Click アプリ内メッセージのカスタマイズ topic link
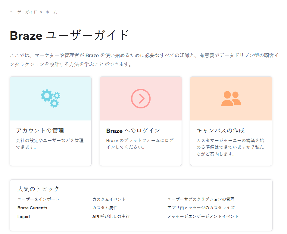The height and width of the screenshot is (234, 287). (201, 208)
